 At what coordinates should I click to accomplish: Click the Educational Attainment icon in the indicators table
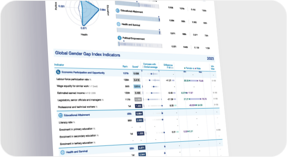pos(60,115)
